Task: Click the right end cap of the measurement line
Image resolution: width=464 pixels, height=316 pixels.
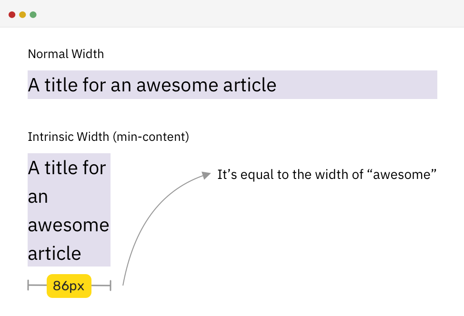Action: [111, 286]
